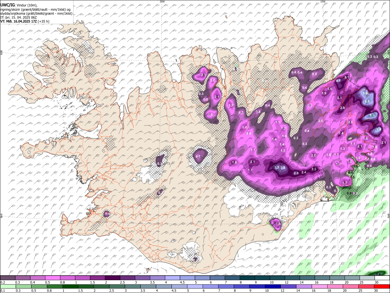Image resolution: width=390 pixels, height=293 pixels.
Task: Click the 30 label in the bottom legend row
Action: tap(376, 291)
